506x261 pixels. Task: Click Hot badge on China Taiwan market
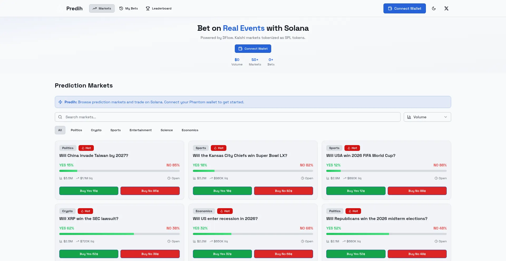[86, 148]
